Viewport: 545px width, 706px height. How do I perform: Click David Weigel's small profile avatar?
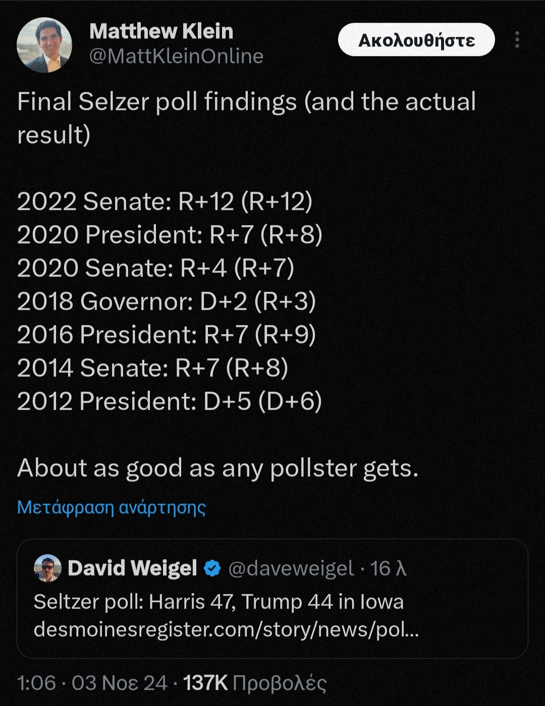click(47, 568)
